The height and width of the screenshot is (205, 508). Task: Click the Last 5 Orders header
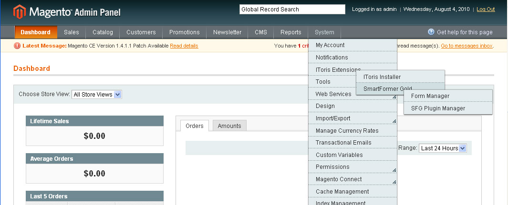[94, 196]
